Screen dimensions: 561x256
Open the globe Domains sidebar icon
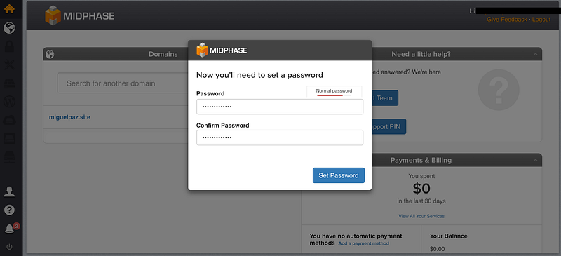pos(9,27)
